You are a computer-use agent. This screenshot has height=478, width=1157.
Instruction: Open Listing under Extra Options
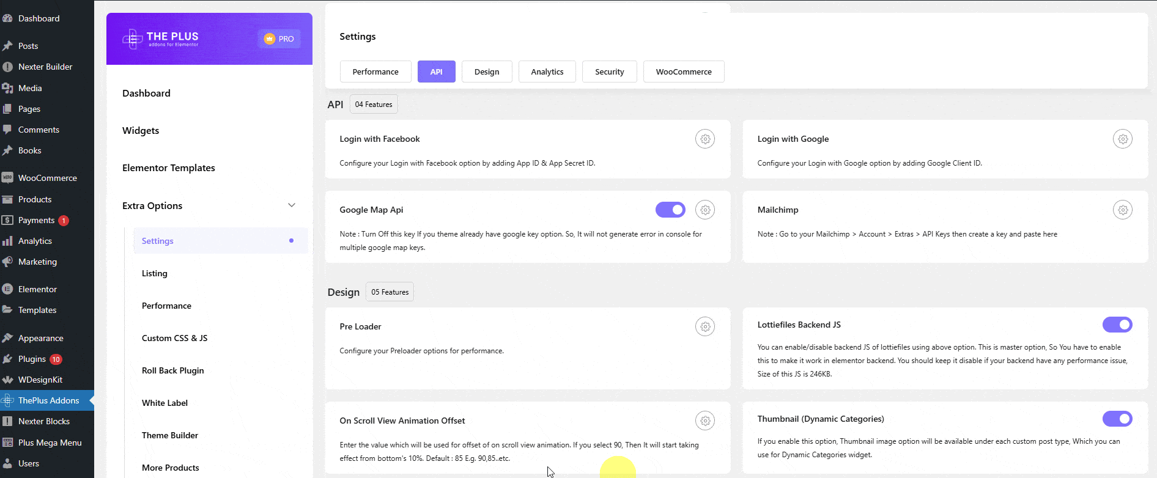click(x=155, y=273)
